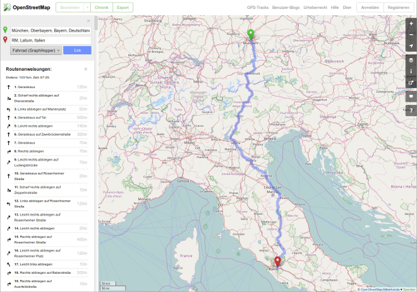The height and width of the screenshot is (292, 417).
Task: Open the Chronik tab
Action: pos(101,8)
